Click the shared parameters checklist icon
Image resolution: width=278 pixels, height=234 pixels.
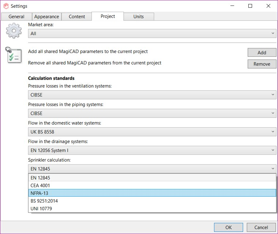pos(14,55)
